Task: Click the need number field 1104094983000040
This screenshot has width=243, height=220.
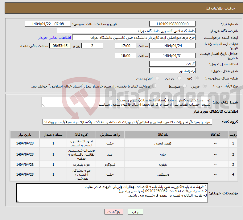Action: (172, 24)
